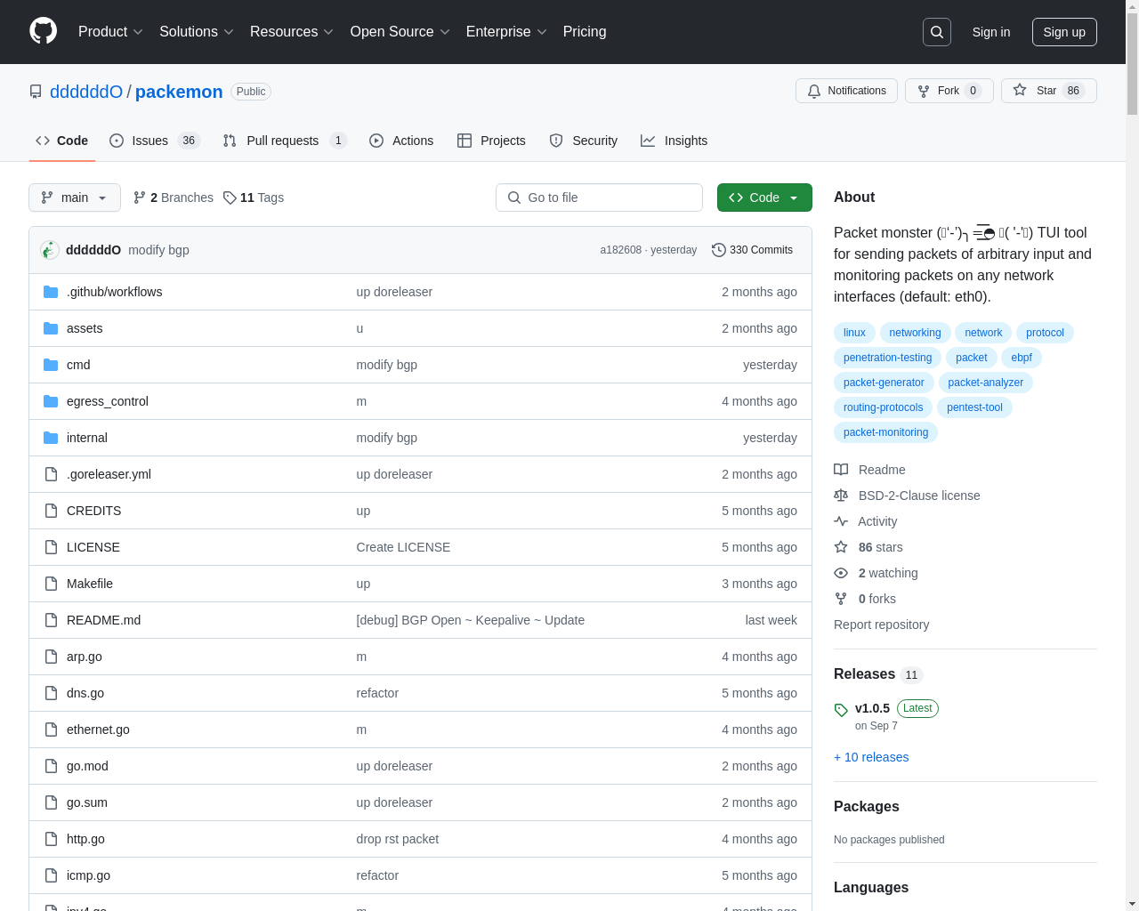Viewport: 1139px width, 911px height.
Task: Select the penetration-testing topic tag
Action: point(887,358)
